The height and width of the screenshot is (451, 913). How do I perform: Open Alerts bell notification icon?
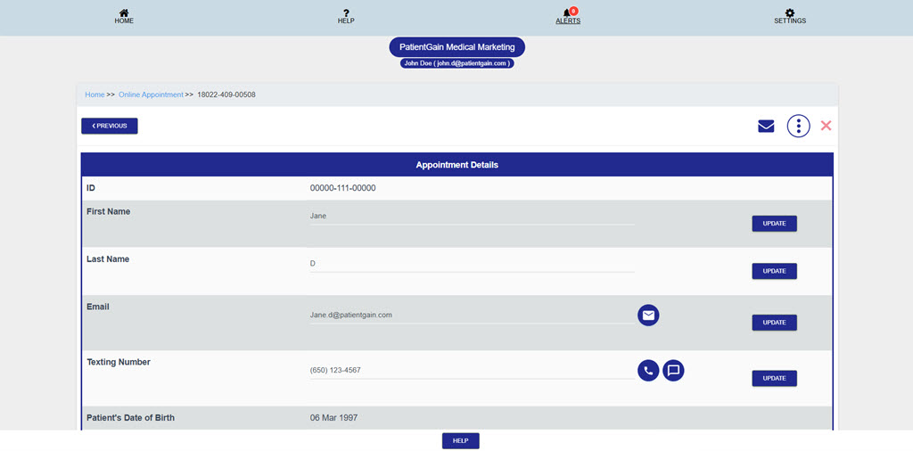pos(568,13)
